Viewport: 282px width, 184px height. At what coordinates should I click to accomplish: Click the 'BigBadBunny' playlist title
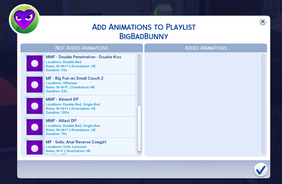(144, 36)
